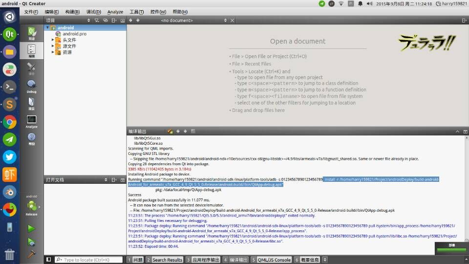Go forward in editor navigation history
Image resolution: width=469 pixels, height=264 pixels.
138,21
